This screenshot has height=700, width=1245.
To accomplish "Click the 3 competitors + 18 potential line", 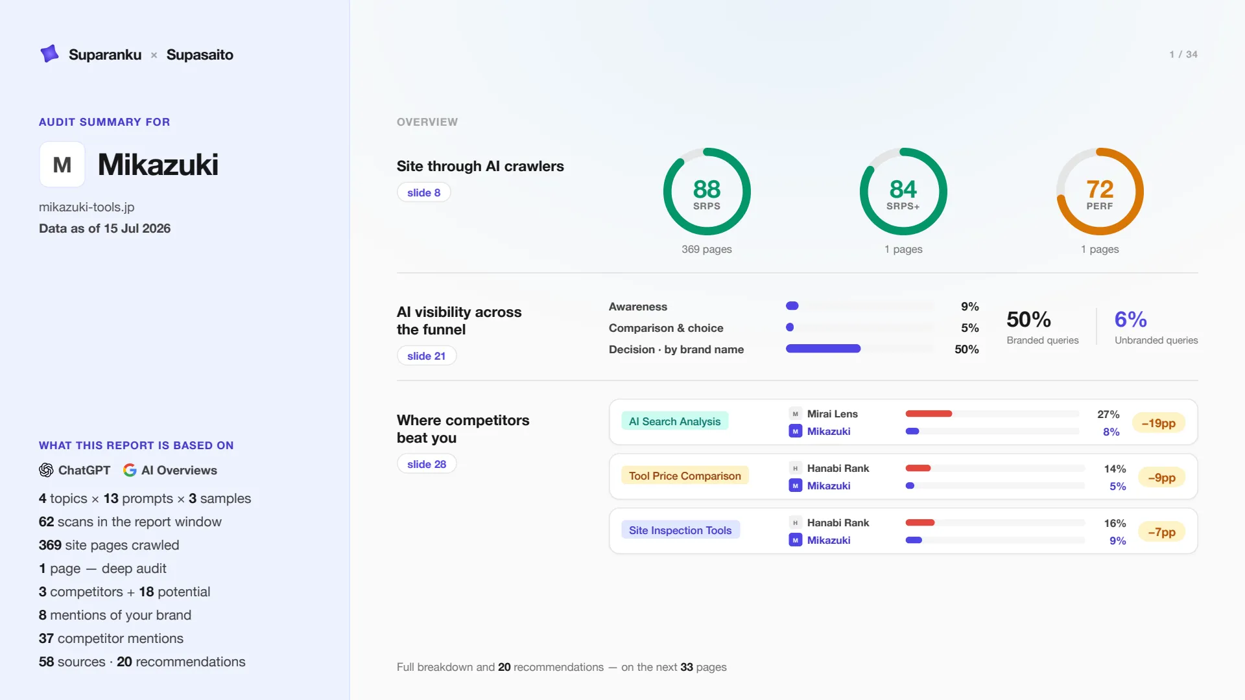I will point(124,592).
